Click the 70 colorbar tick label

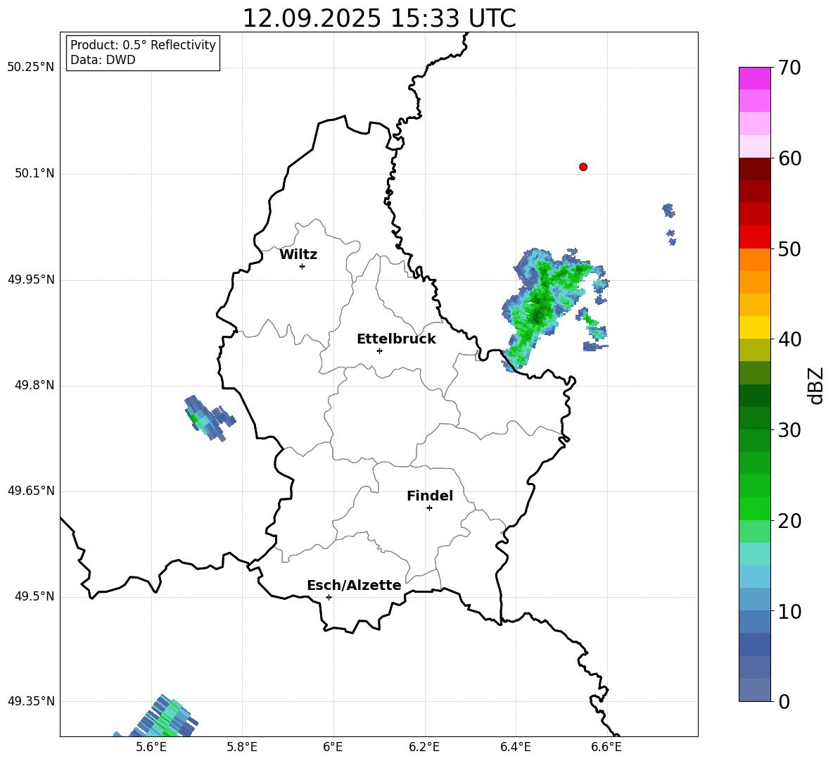coord(789,68)
